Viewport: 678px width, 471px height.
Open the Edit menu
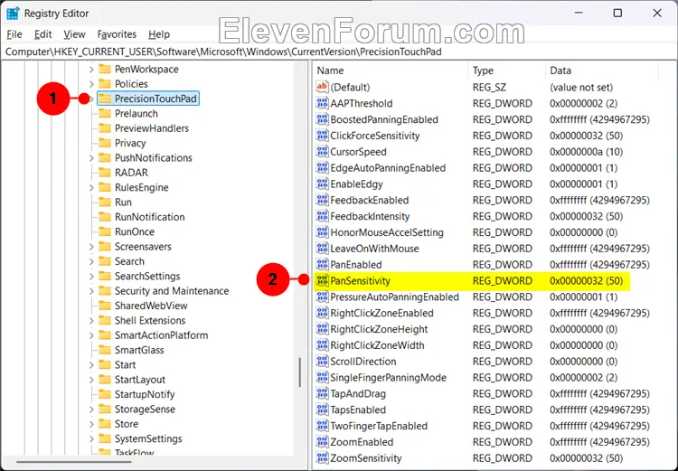point(42,34)
